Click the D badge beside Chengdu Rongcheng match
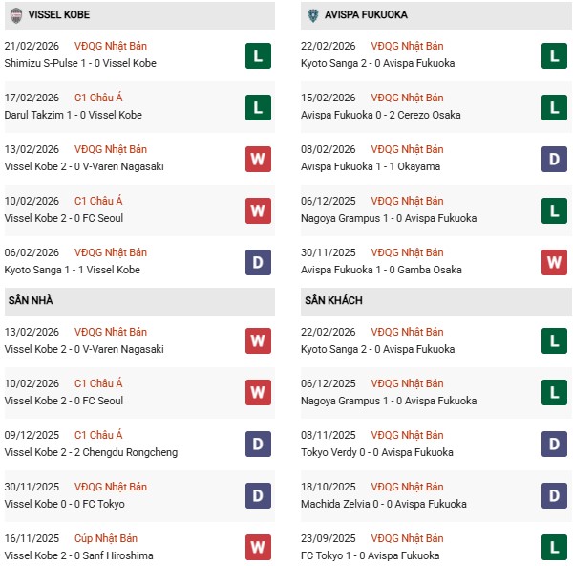 [x=257, y=445]
